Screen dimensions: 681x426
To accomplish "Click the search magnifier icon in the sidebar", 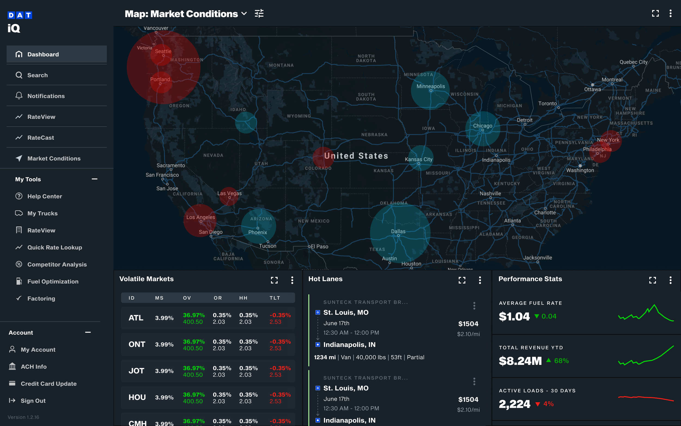I will [19, 75].
